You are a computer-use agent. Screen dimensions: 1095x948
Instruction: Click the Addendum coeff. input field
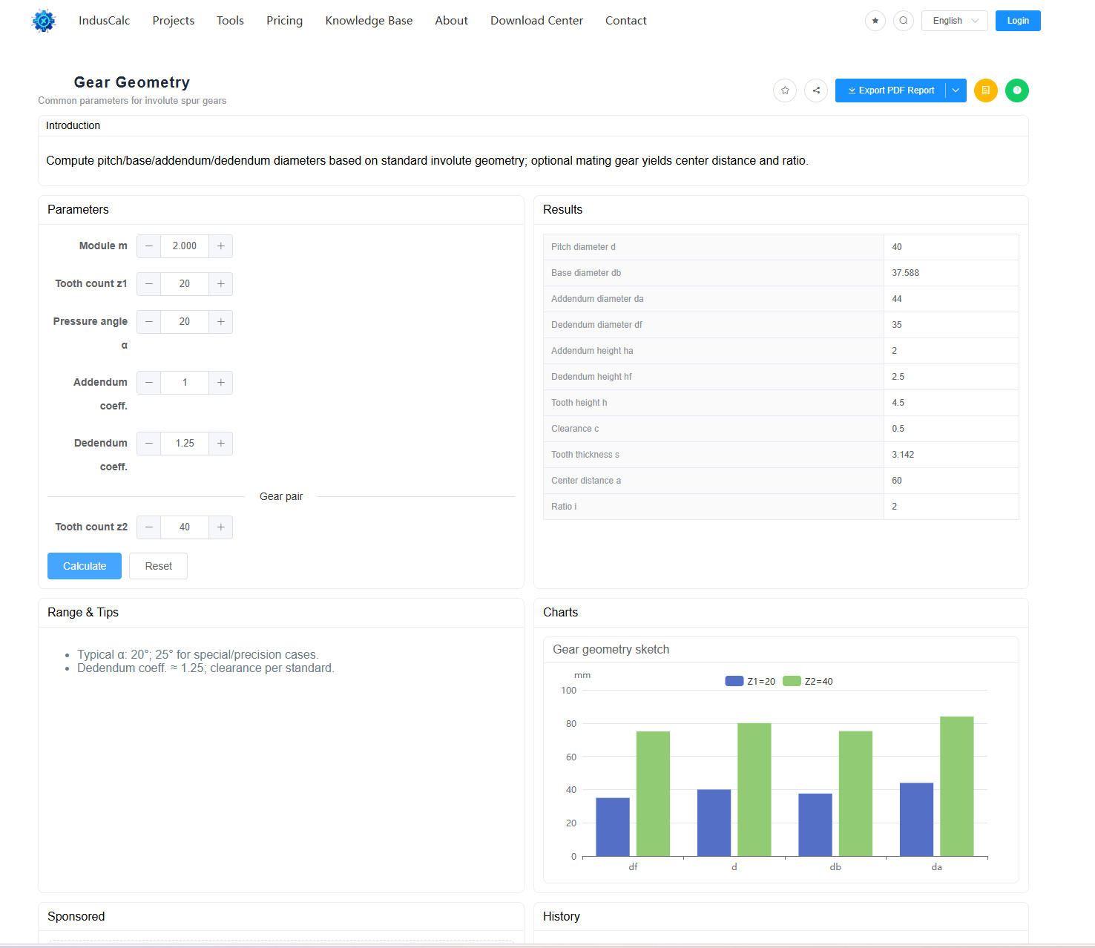click(185, 383)
